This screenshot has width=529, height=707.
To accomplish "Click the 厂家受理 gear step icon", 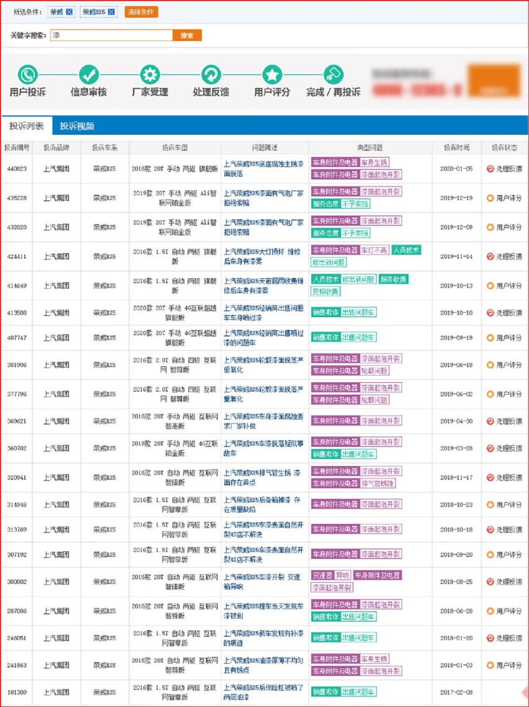I will [150, 75].
